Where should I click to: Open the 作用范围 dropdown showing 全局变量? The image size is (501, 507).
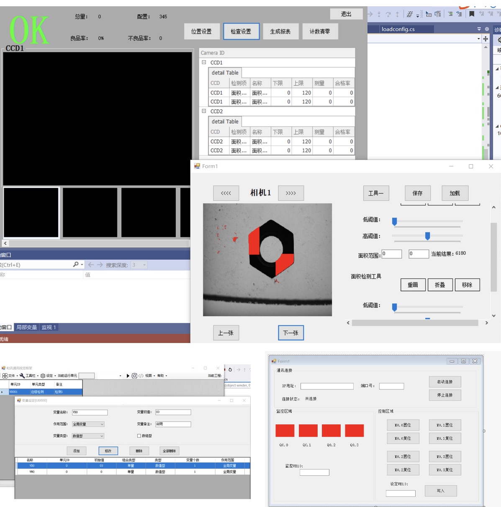pyautogui.click(x=88, y=424)
